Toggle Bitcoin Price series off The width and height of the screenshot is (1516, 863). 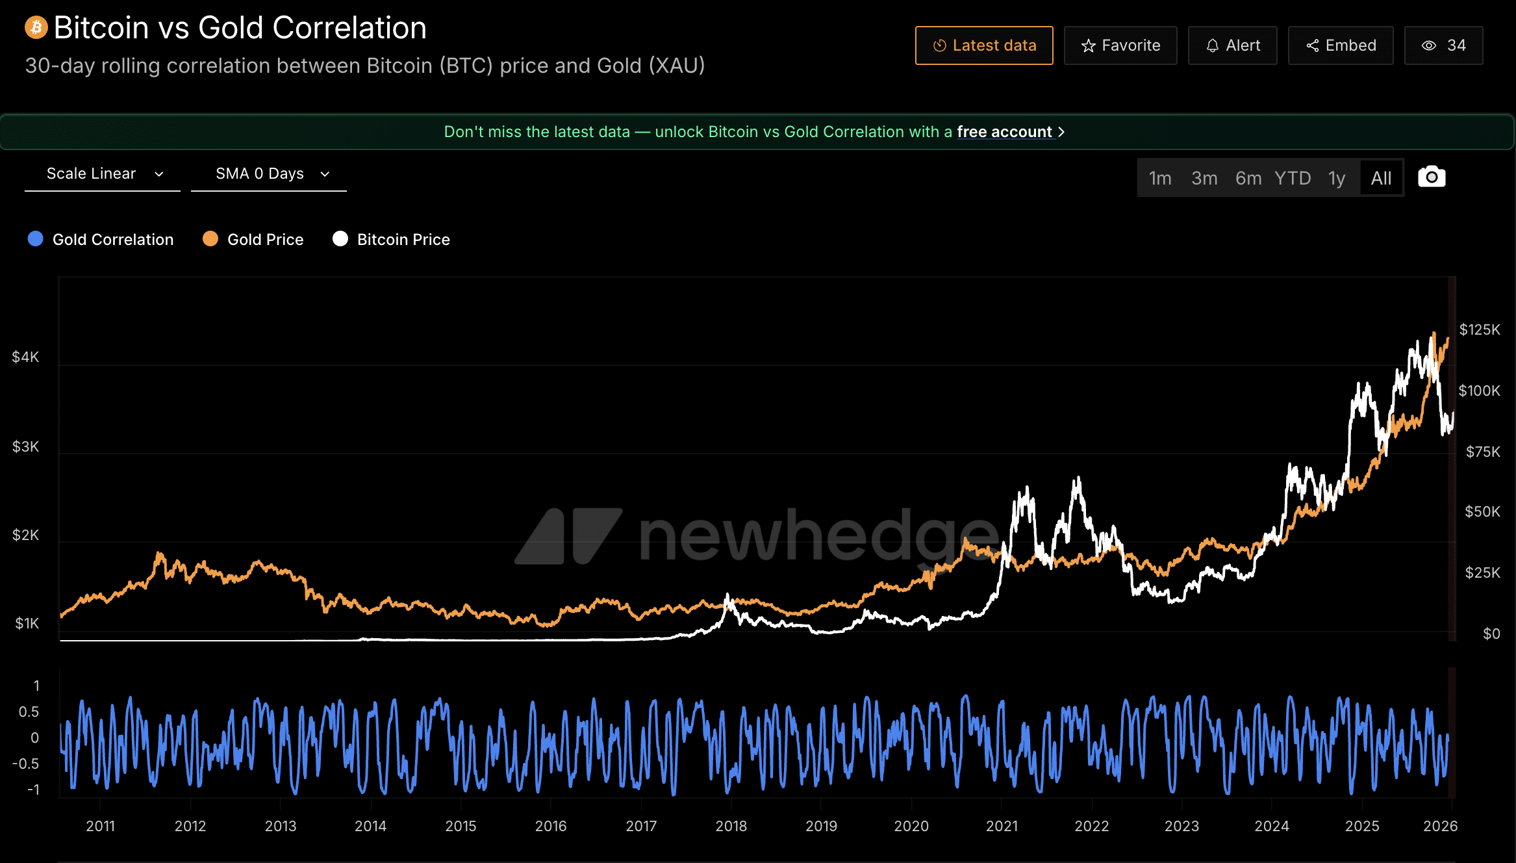pyautogui.click(x=390, y=239)
